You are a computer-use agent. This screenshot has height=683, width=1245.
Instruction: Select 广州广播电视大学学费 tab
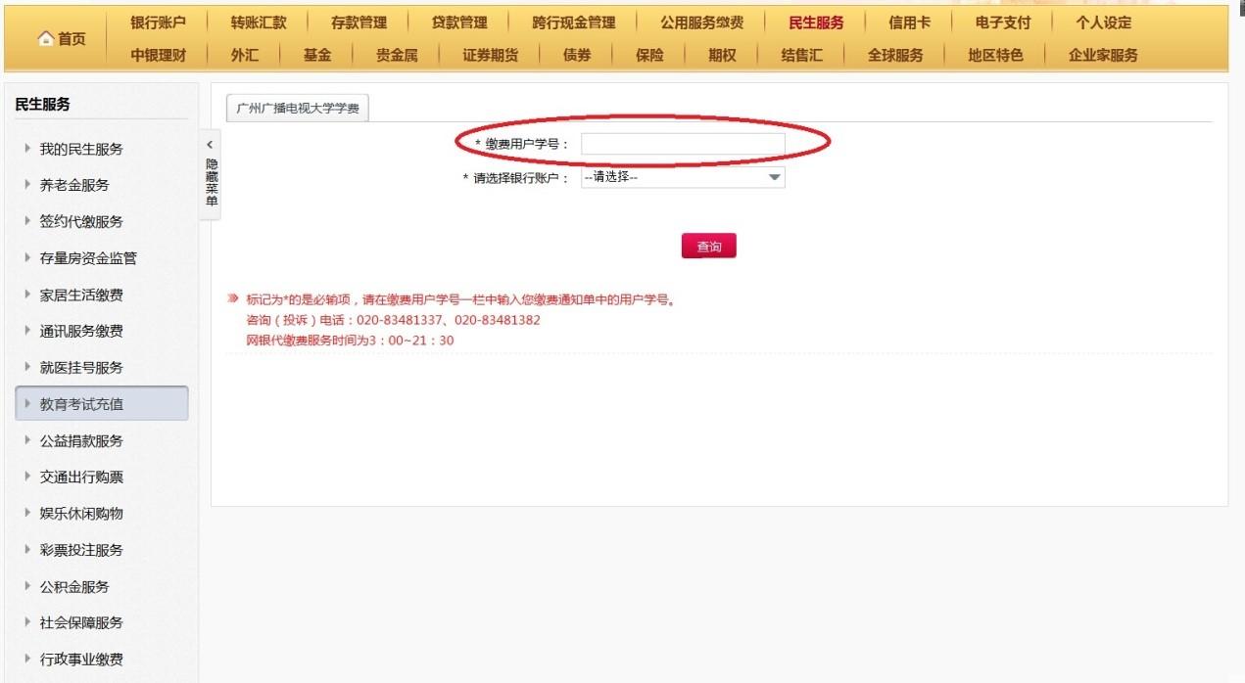pyautogui.click(x=298, y=109)
